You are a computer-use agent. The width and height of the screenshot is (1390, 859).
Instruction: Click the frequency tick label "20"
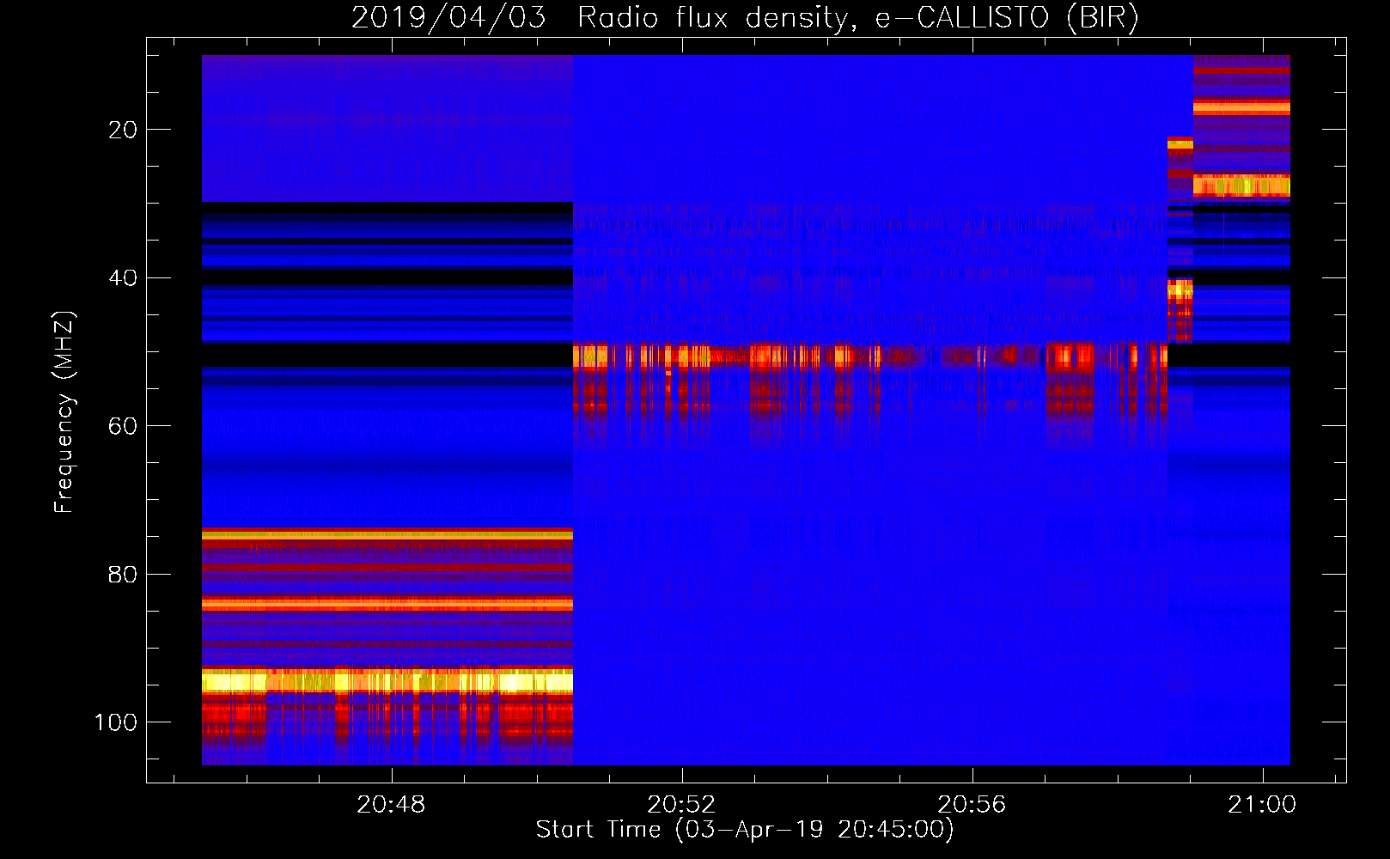(x=123, y=130)
